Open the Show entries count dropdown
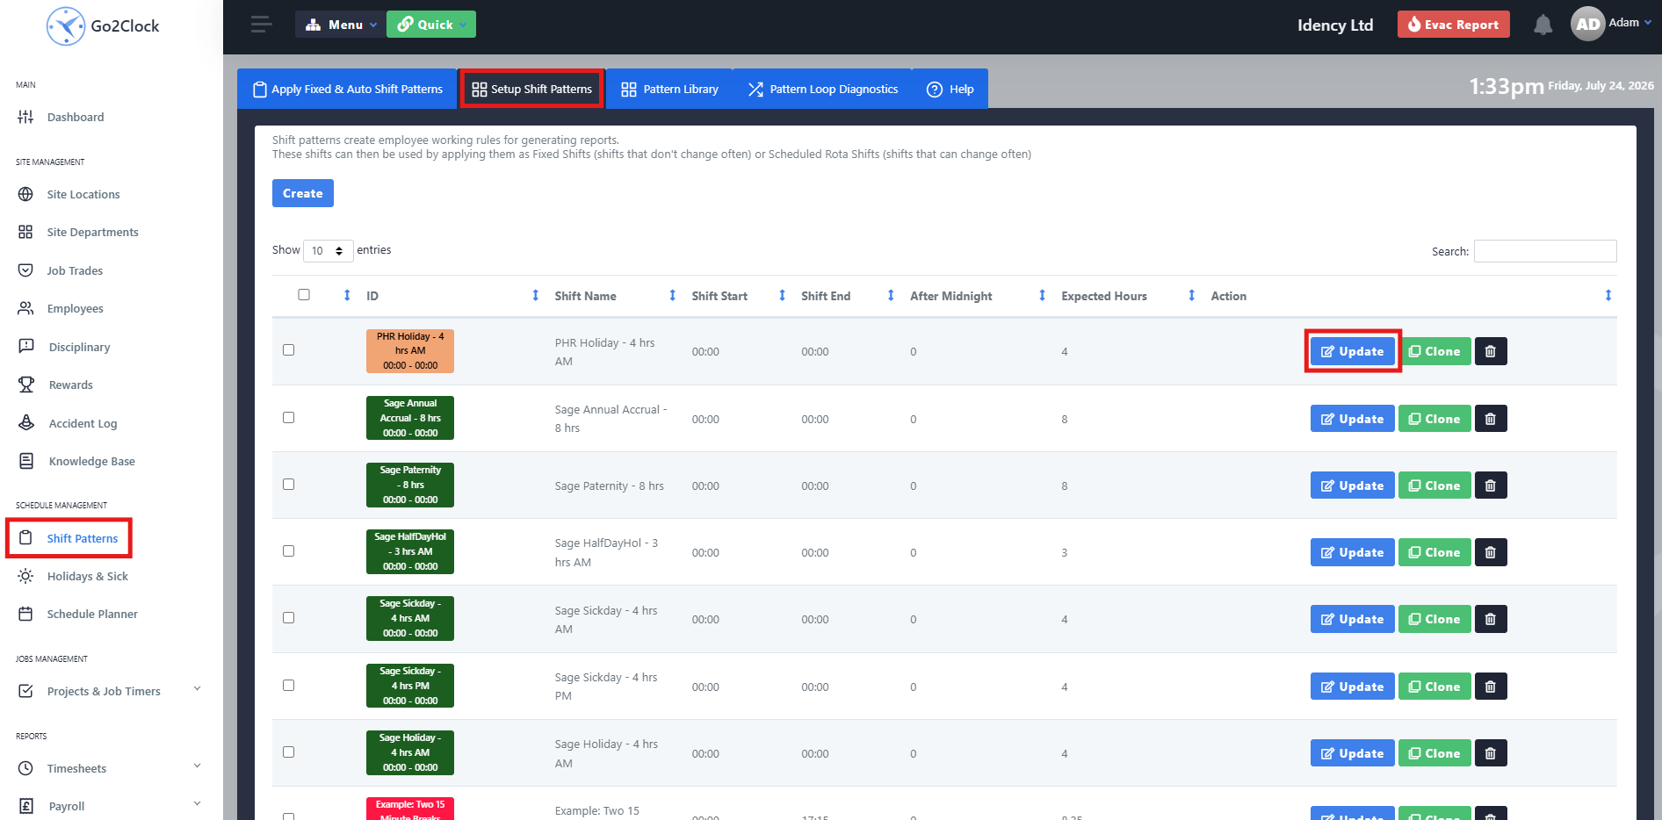 pos(328,251)
